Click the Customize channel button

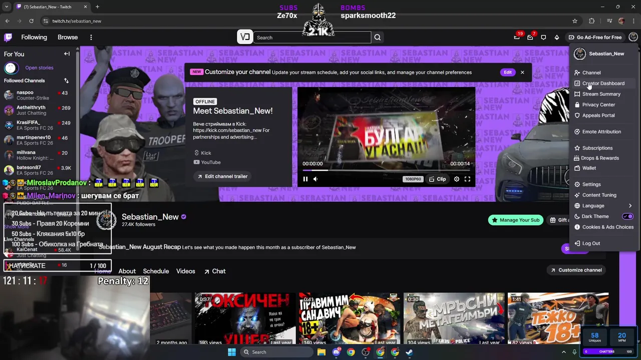(x=576, y=270)
